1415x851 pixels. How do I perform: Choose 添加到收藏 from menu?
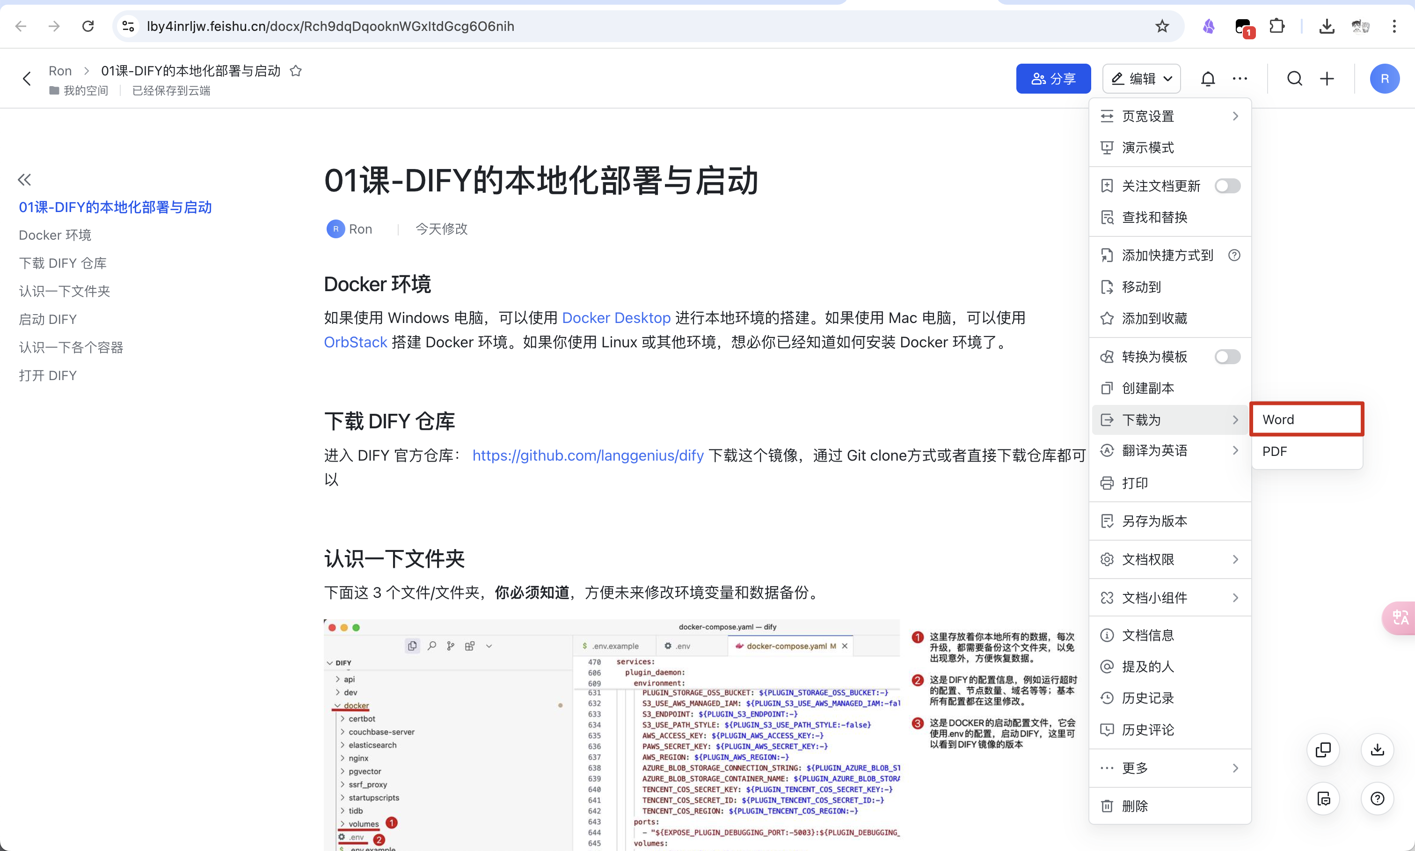[1170, 318]
